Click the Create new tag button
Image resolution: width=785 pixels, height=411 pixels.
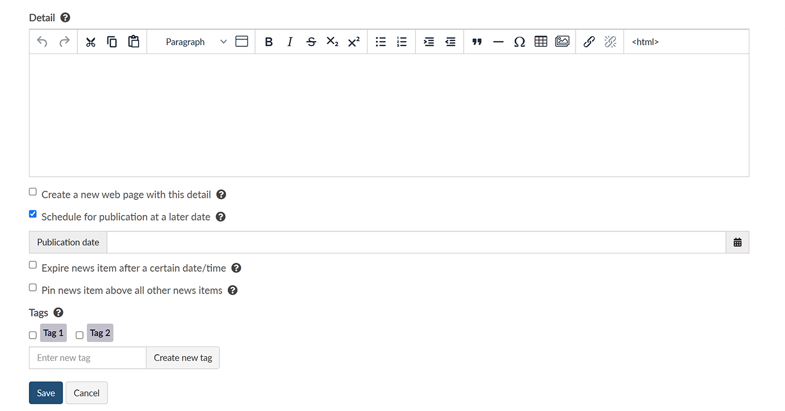(x=183, y=358)
